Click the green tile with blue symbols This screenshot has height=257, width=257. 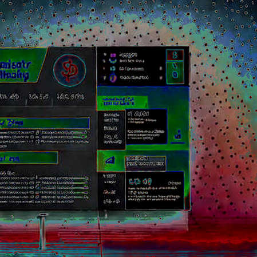click(175, 73)
